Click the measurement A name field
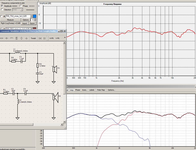 tap(18, 16)
